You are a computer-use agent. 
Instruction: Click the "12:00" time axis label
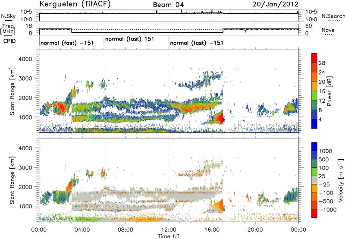(169, 230)
